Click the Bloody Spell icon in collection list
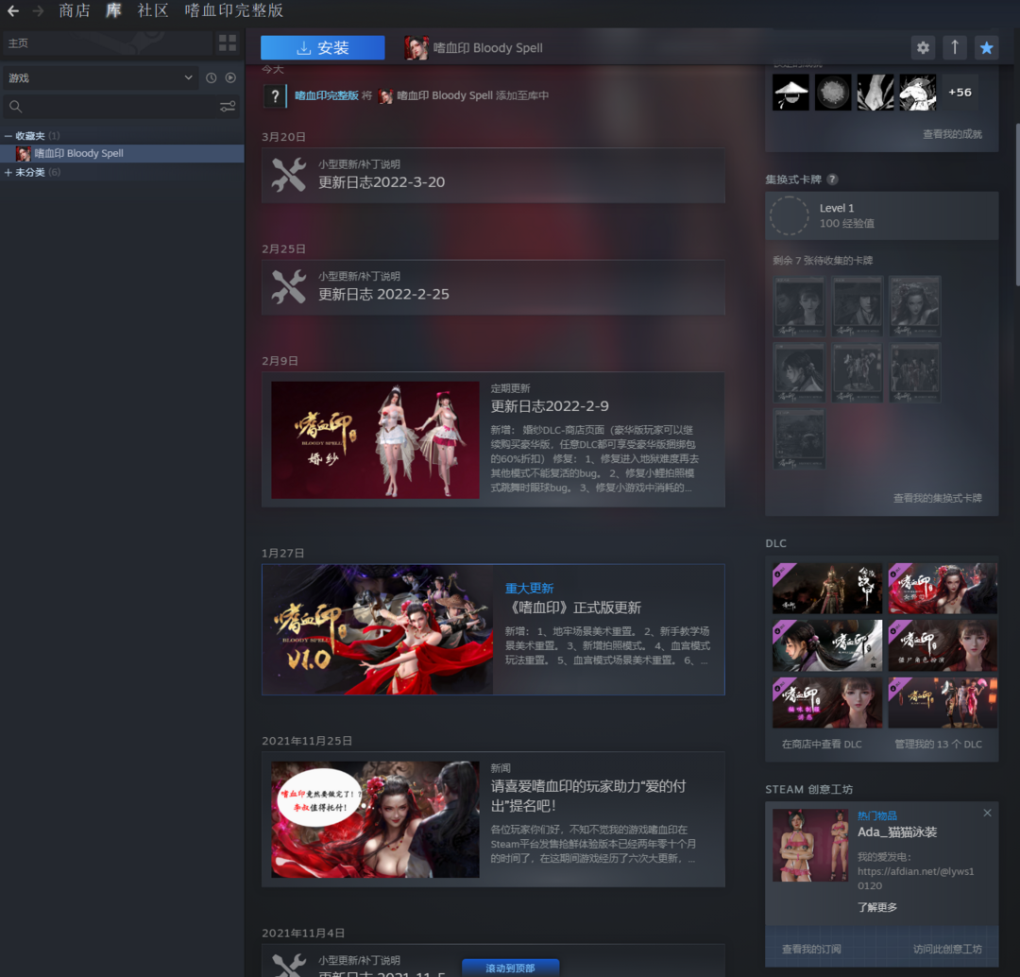The width and height of the screenshot is (1020, 977). 24,154
